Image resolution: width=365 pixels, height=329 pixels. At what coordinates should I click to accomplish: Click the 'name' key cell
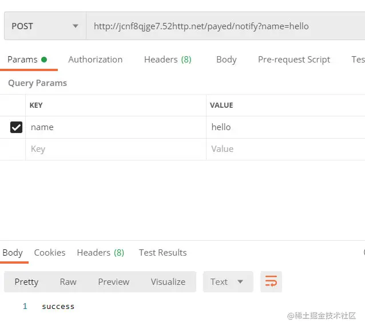coord(116,127)
